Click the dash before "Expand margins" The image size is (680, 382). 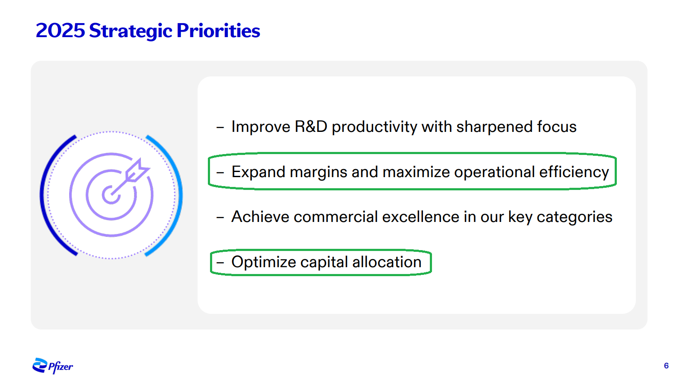click(220, 172)
